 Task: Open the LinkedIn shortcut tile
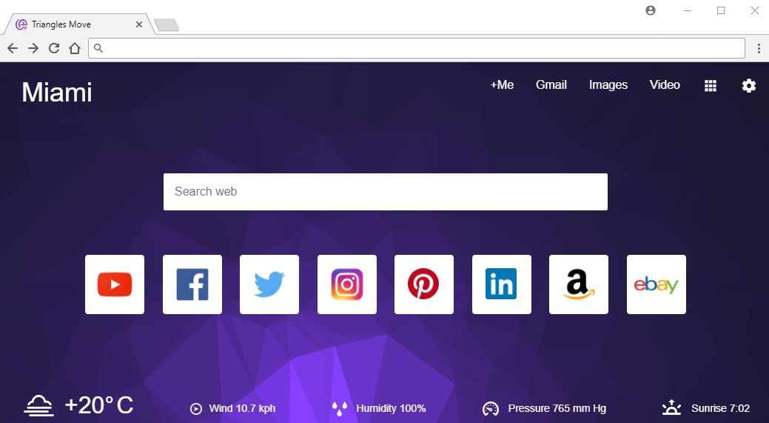tap(502, 284)
